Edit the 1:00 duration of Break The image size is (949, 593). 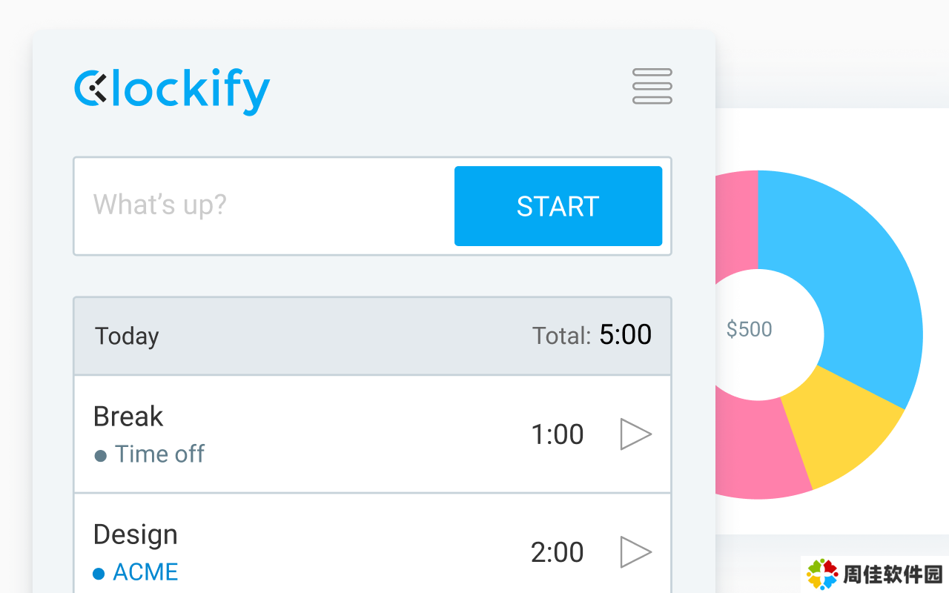click(x=558, y=434)
